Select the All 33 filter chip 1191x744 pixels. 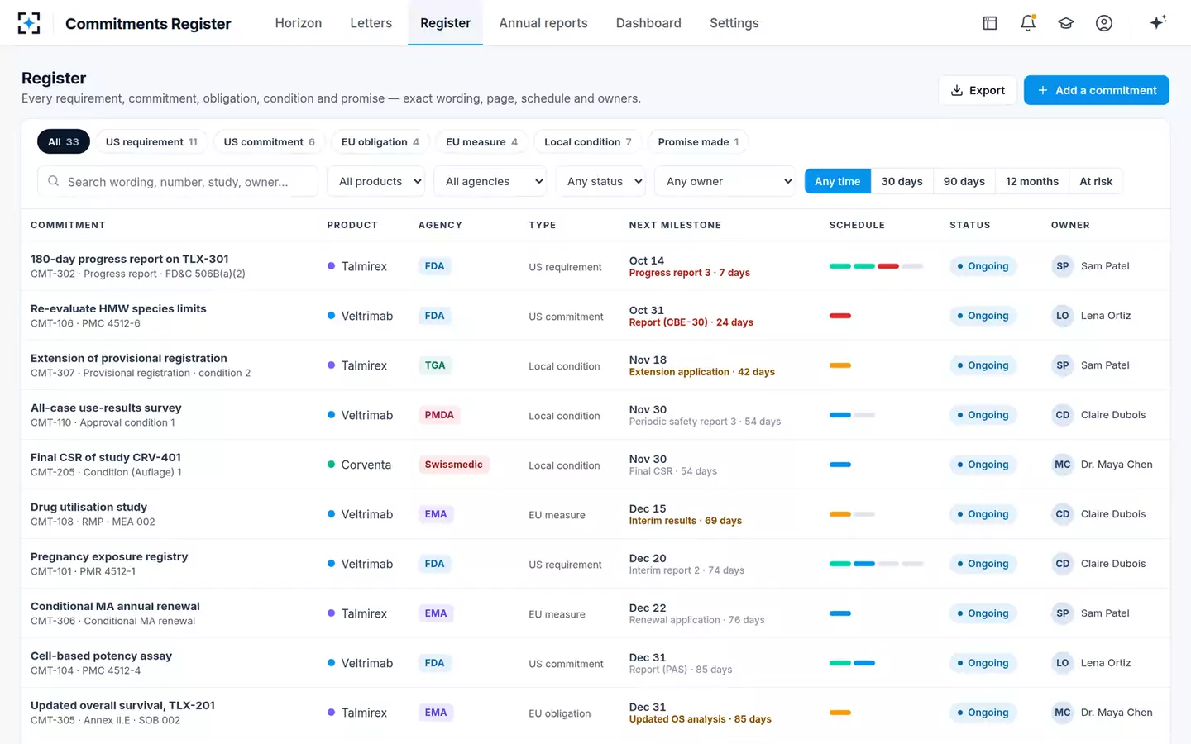(x=64, y=142)
